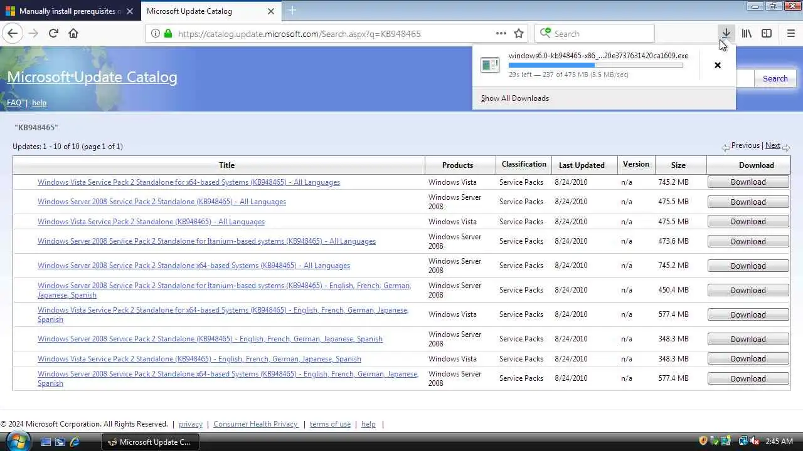Go back using the browser back arrow
Screen dimensions: 803x451
click(x=13, y=33)
